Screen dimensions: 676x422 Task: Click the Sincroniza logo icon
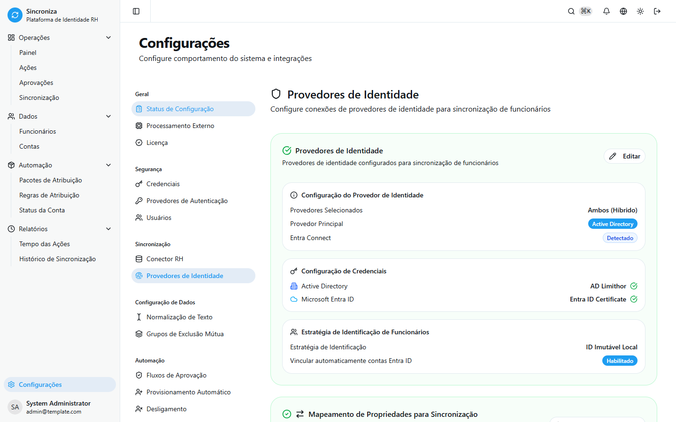pyautogui.click(x=14, y=15)
